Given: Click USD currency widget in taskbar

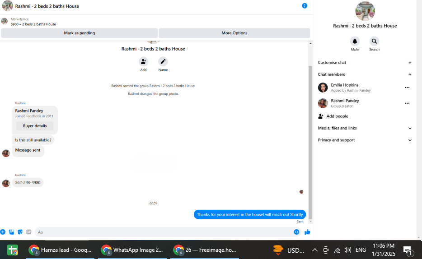Looking at the screenshot, I should click(x=288, y=250).
